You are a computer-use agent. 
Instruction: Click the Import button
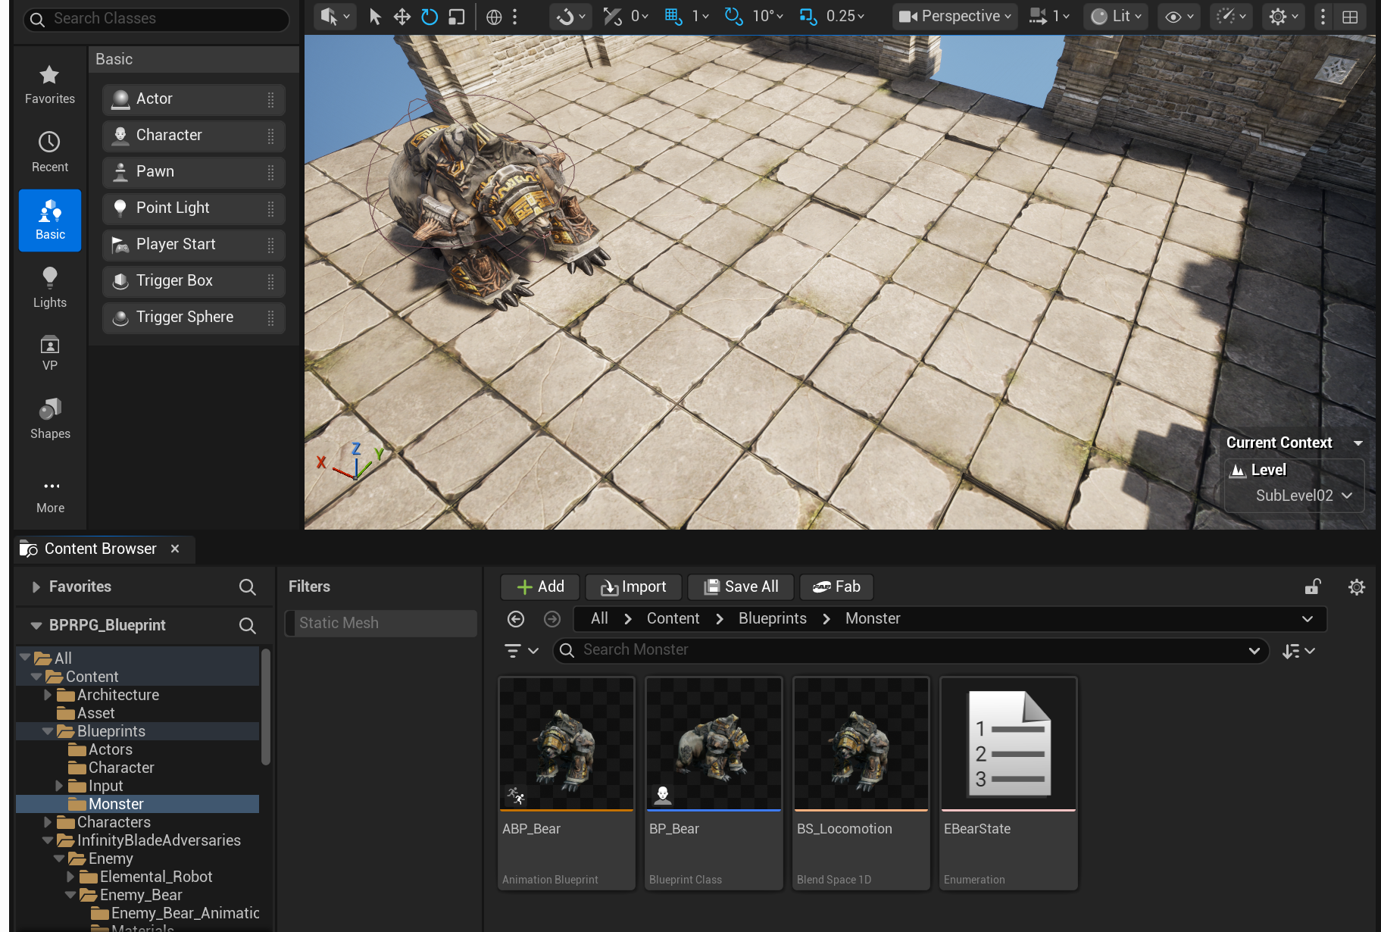click(x=633, y=587)
